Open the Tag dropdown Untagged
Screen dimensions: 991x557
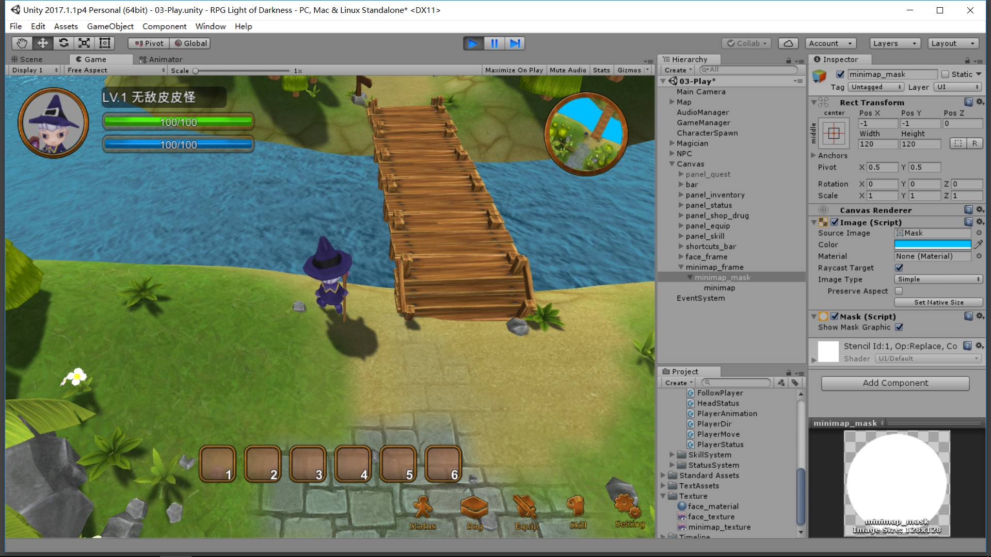[876, 87]
